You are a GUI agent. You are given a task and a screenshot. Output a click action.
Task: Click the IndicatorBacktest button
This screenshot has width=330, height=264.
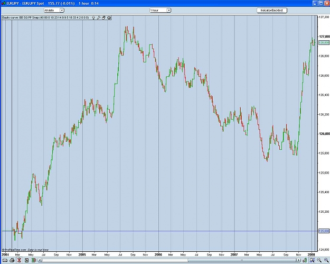(272, 10)
